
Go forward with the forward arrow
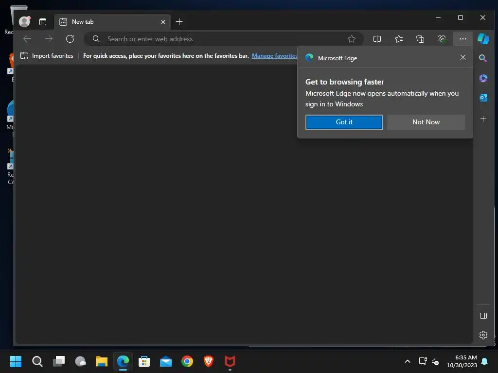point(49,39)
